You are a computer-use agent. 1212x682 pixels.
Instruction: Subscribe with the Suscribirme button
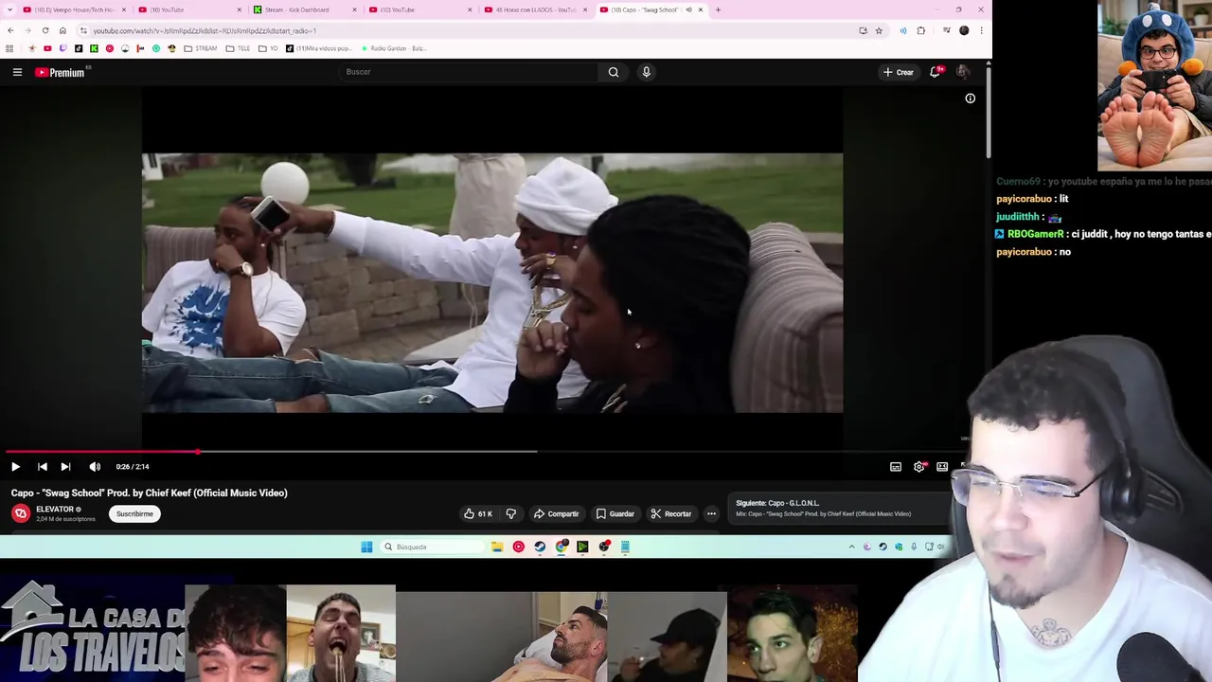(134, 513)
